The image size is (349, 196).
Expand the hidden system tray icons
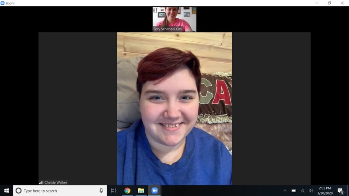(285, 191)
